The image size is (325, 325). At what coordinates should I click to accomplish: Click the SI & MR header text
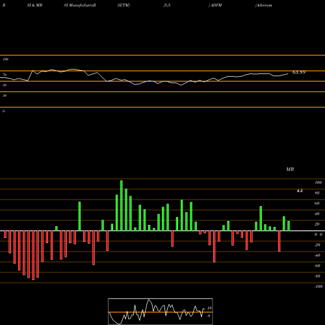click(34, 5)
